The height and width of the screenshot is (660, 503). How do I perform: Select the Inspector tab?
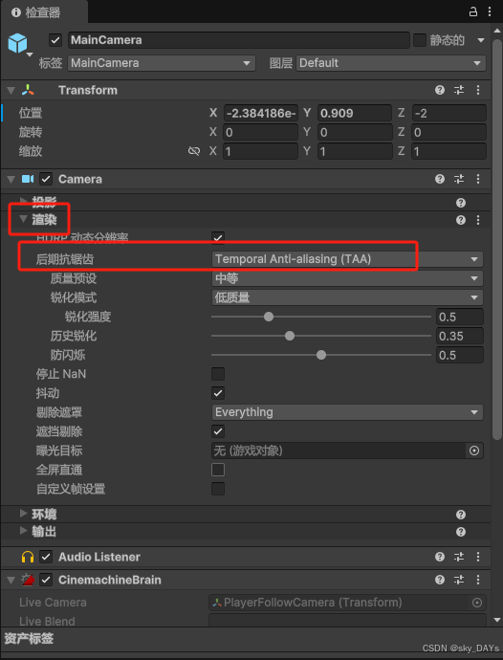coord(36,12)
